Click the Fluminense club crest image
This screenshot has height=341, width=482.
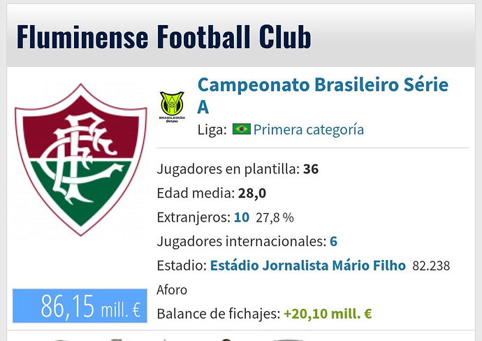coord(80,159)
